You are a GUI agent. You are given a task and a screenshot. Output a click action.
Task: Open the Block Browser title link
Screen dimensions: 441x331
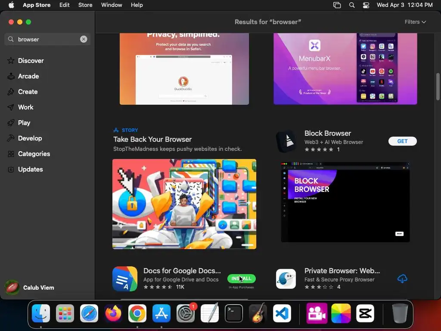pyautogui.click(x=328, y=133)
